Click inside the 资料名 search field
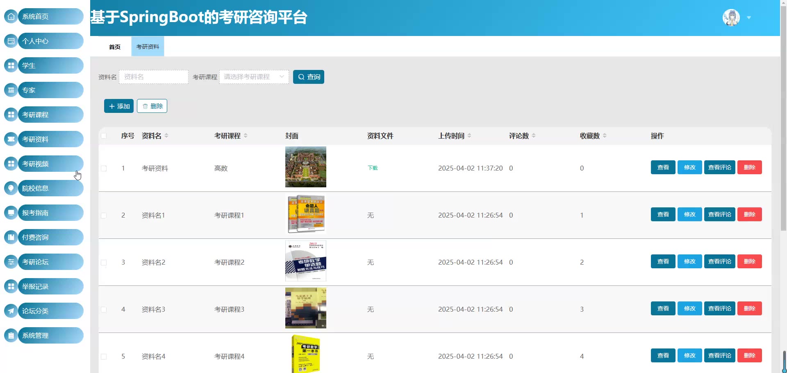The image size is (787, 373). (x=154, y=77)
